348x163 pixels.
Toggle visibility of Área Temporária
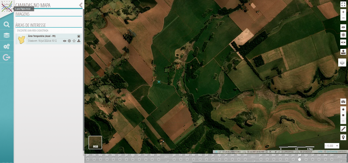[65, 41]
